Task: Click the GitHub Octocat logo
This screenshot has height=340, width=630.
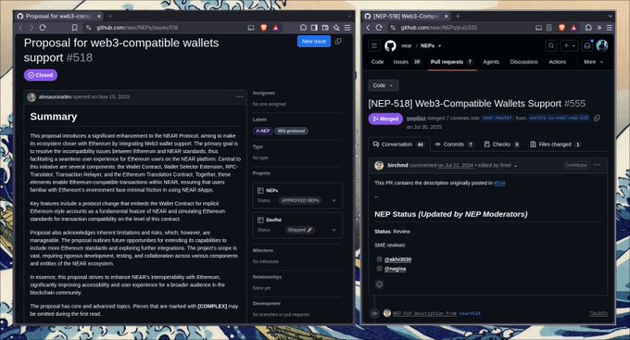Action: [390, 45]
